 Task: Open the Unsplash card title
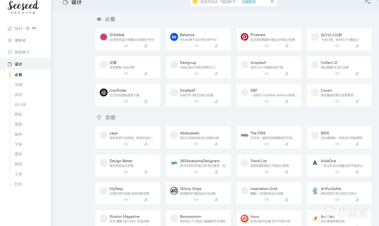coord(258,62)
